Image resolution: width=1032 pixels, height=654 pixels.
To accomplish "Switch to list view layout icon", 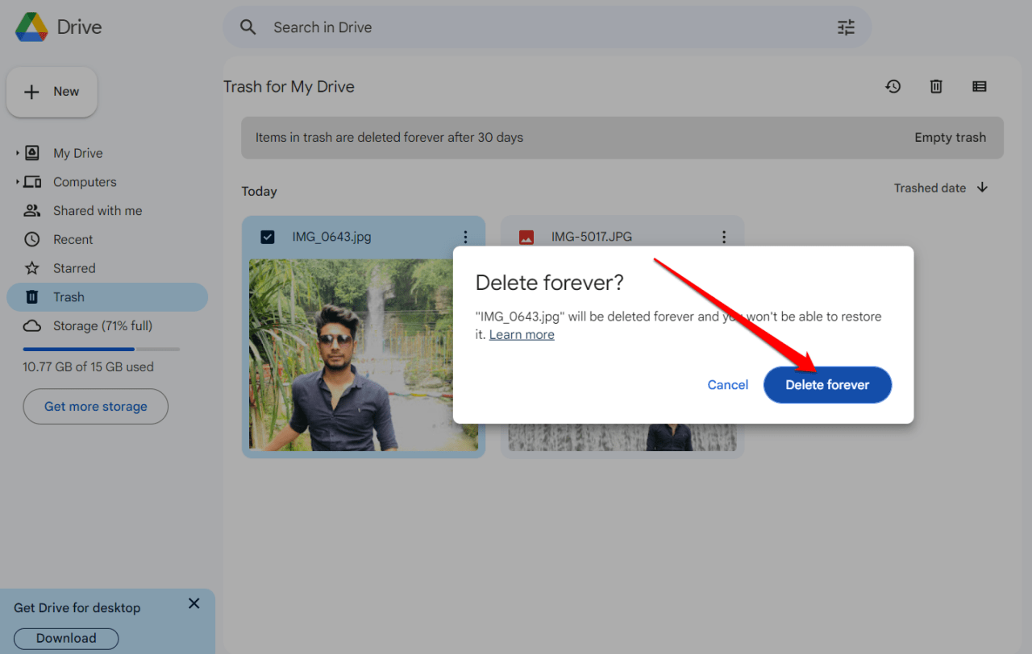I will pyautogui.click(x=979, y=86).
